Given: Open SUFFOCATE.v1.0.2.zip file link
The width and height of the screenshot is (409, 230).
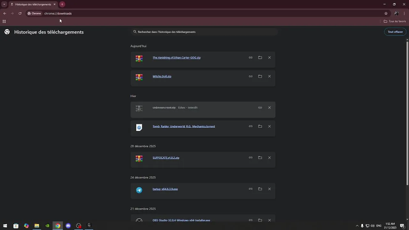Looking at the screenshot, I should click(x=166, y=157).
